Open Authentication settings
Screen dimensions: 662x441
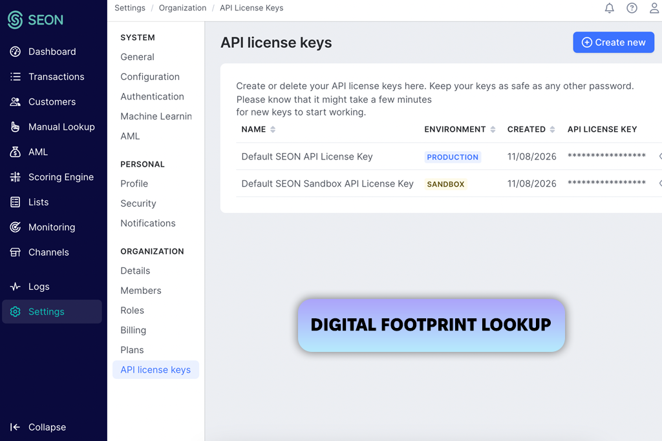point(152,97)
